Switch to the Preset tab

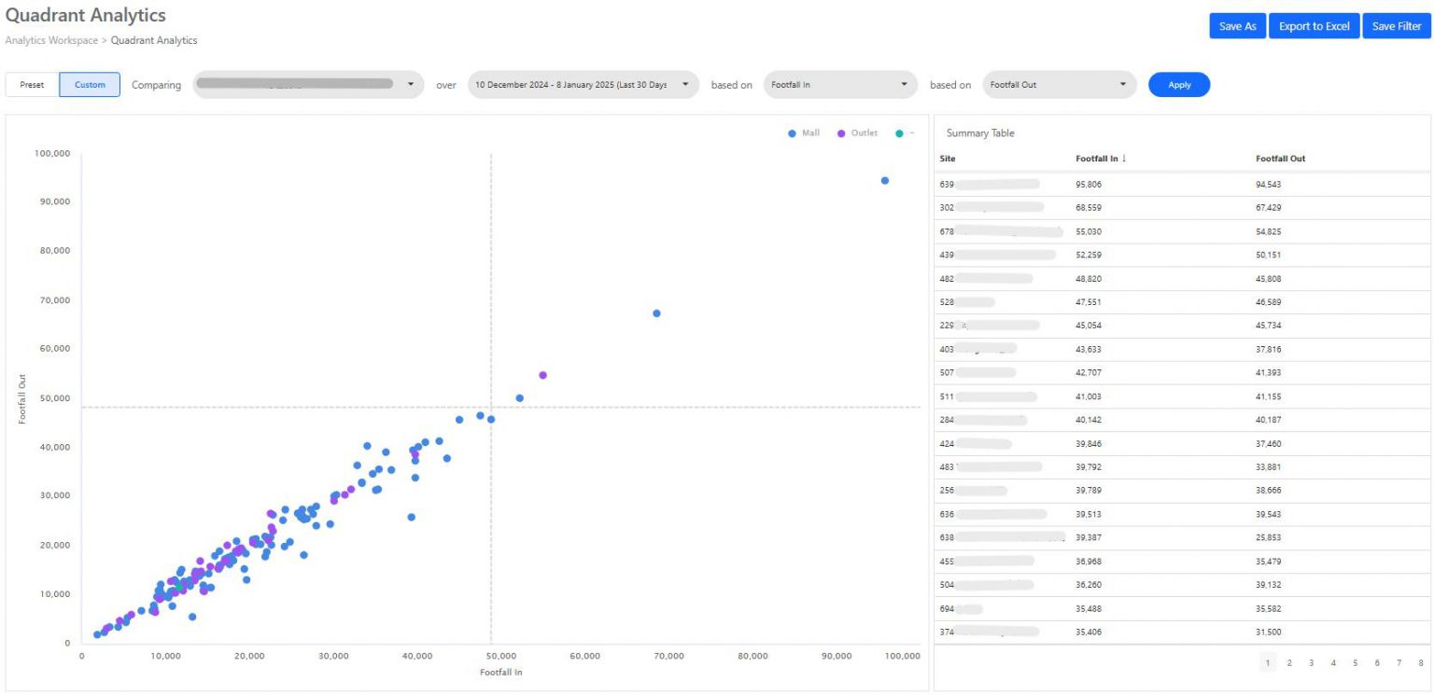[x=31, y=84]
